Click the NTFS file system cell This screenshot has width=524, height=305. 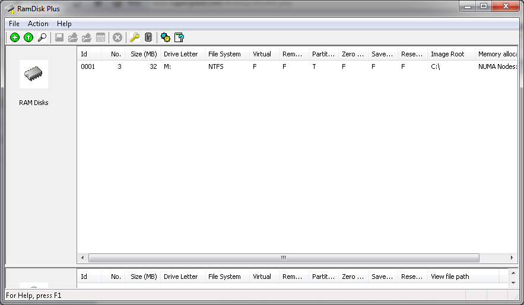[216, 66]
